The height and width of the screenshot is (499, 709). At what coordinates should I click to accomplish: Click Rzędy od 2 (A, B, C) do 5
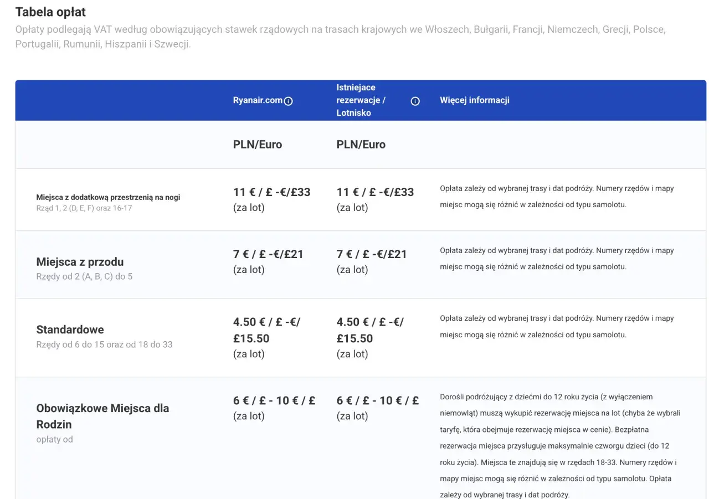[x=84, y=276]
